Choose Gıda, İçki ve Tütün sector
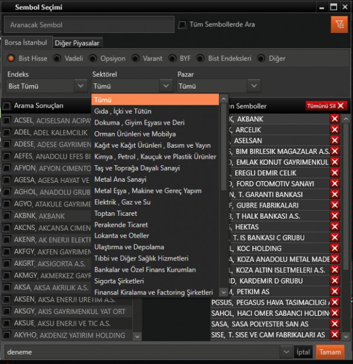Viewport: 353px width, 364px height. click(155, 111)
